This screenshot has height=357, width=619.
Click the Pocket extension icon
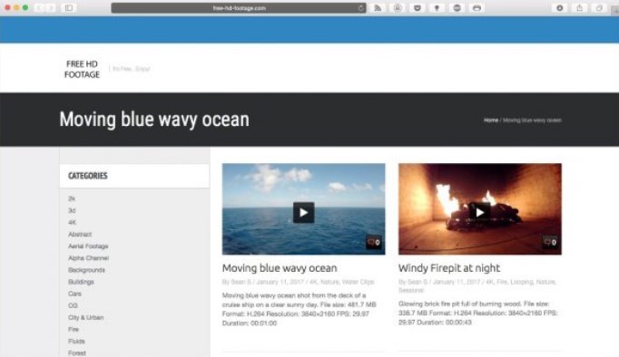(x=418, y=8)
